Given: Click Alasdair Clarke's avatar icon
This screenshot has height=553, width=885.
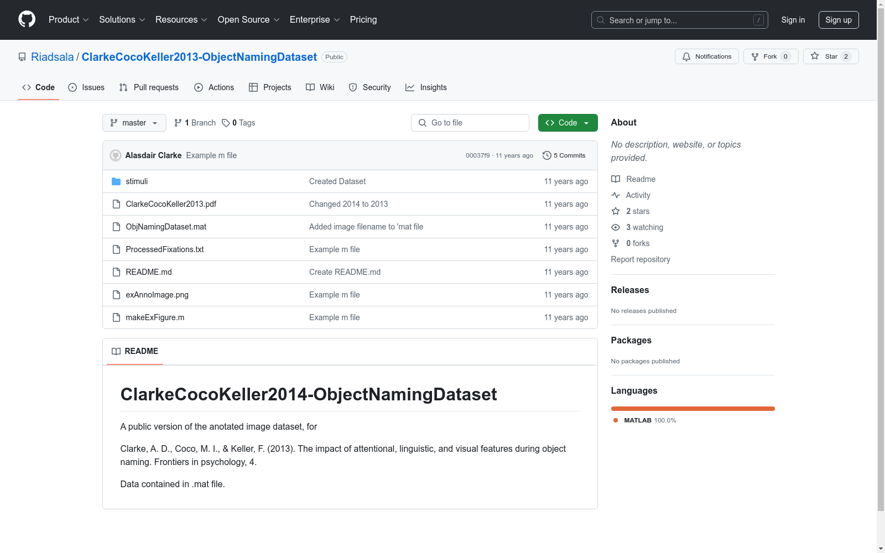Looking at the screenshot, I should tap(116, 155).
